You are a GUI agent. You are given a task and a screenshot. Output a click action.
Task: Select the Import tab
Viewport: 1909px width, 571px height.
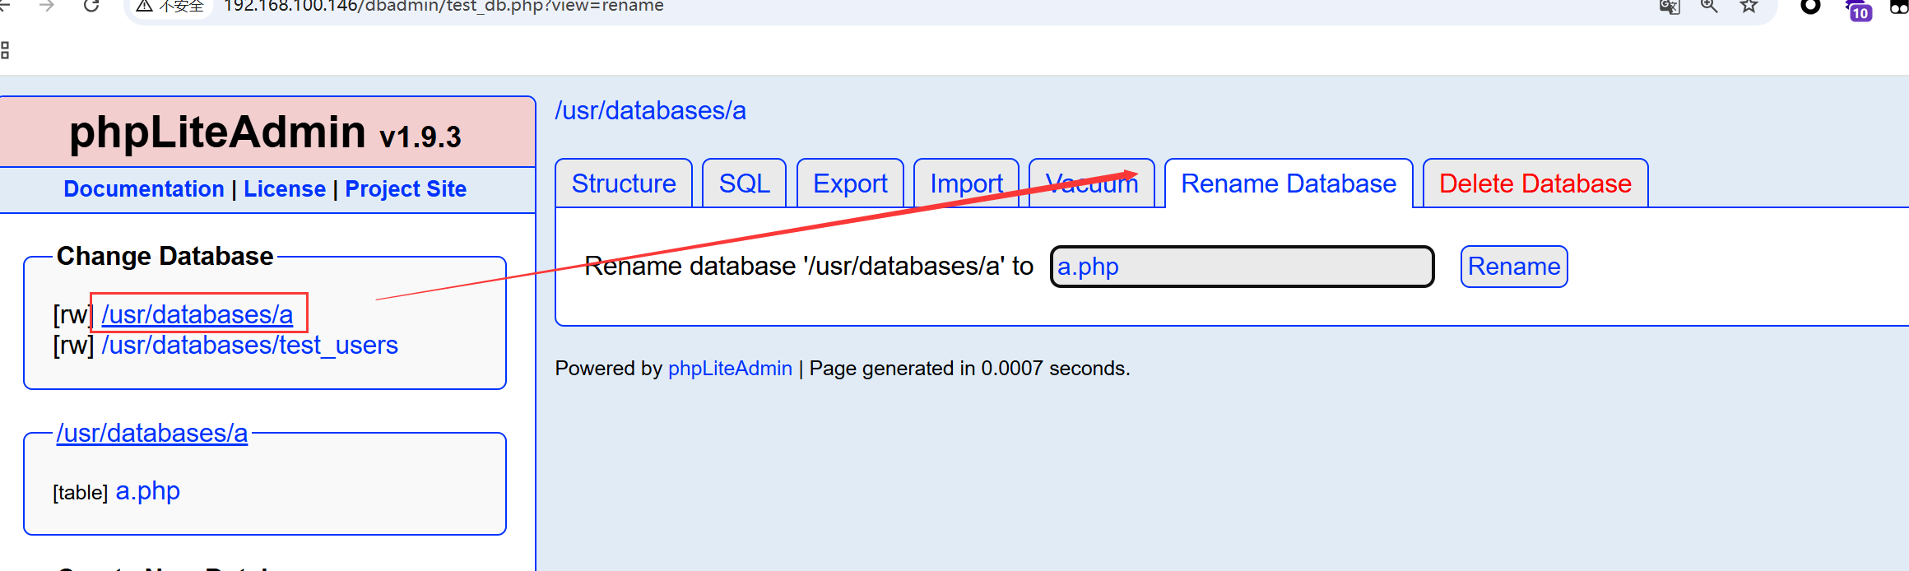click(x=966, y=183)
